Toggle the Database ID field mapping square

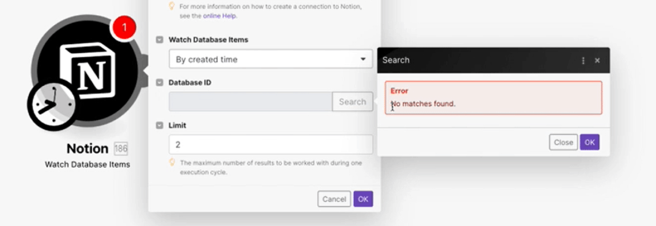(x=160, y=83)
